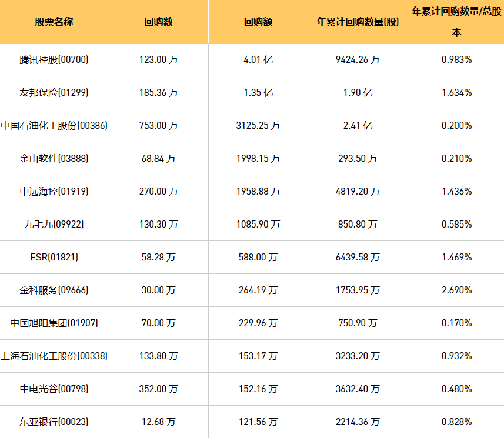The image size is (504, 438).
Task: Click the 3125.25 万 buyback amount
Action: [258, 126]
